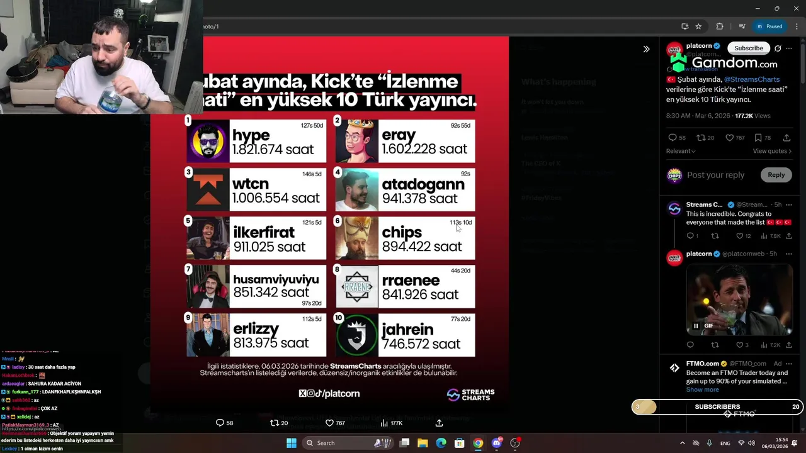806x453 pixels.
Task: Open Task View from the taskbar
Action: pos(404,443)
